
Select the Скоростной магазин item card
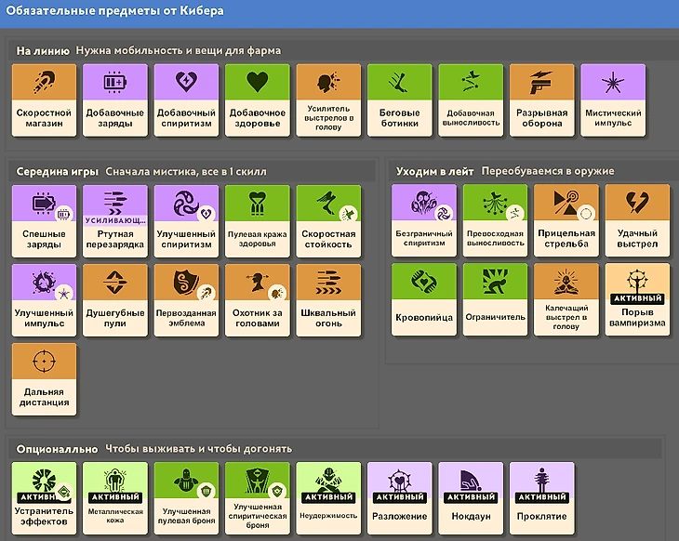pyautogui.click(x=44, y=100)
